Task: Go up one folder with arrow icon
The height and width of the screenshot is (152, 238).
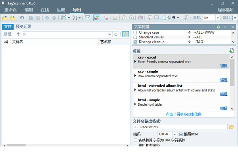Action: (18, 34)
